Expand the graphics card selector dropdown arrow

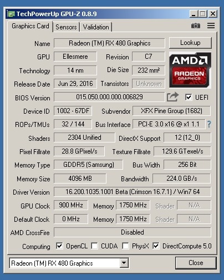tap(124, 263)
